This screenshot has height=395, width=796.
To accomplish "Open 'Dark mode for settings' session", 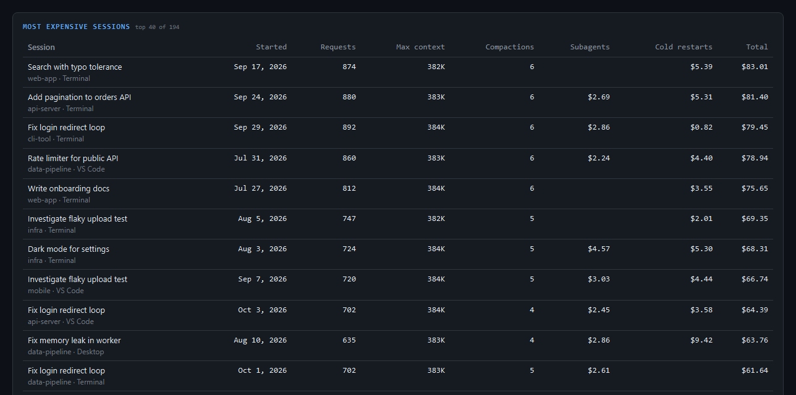I will click(69, 249).
